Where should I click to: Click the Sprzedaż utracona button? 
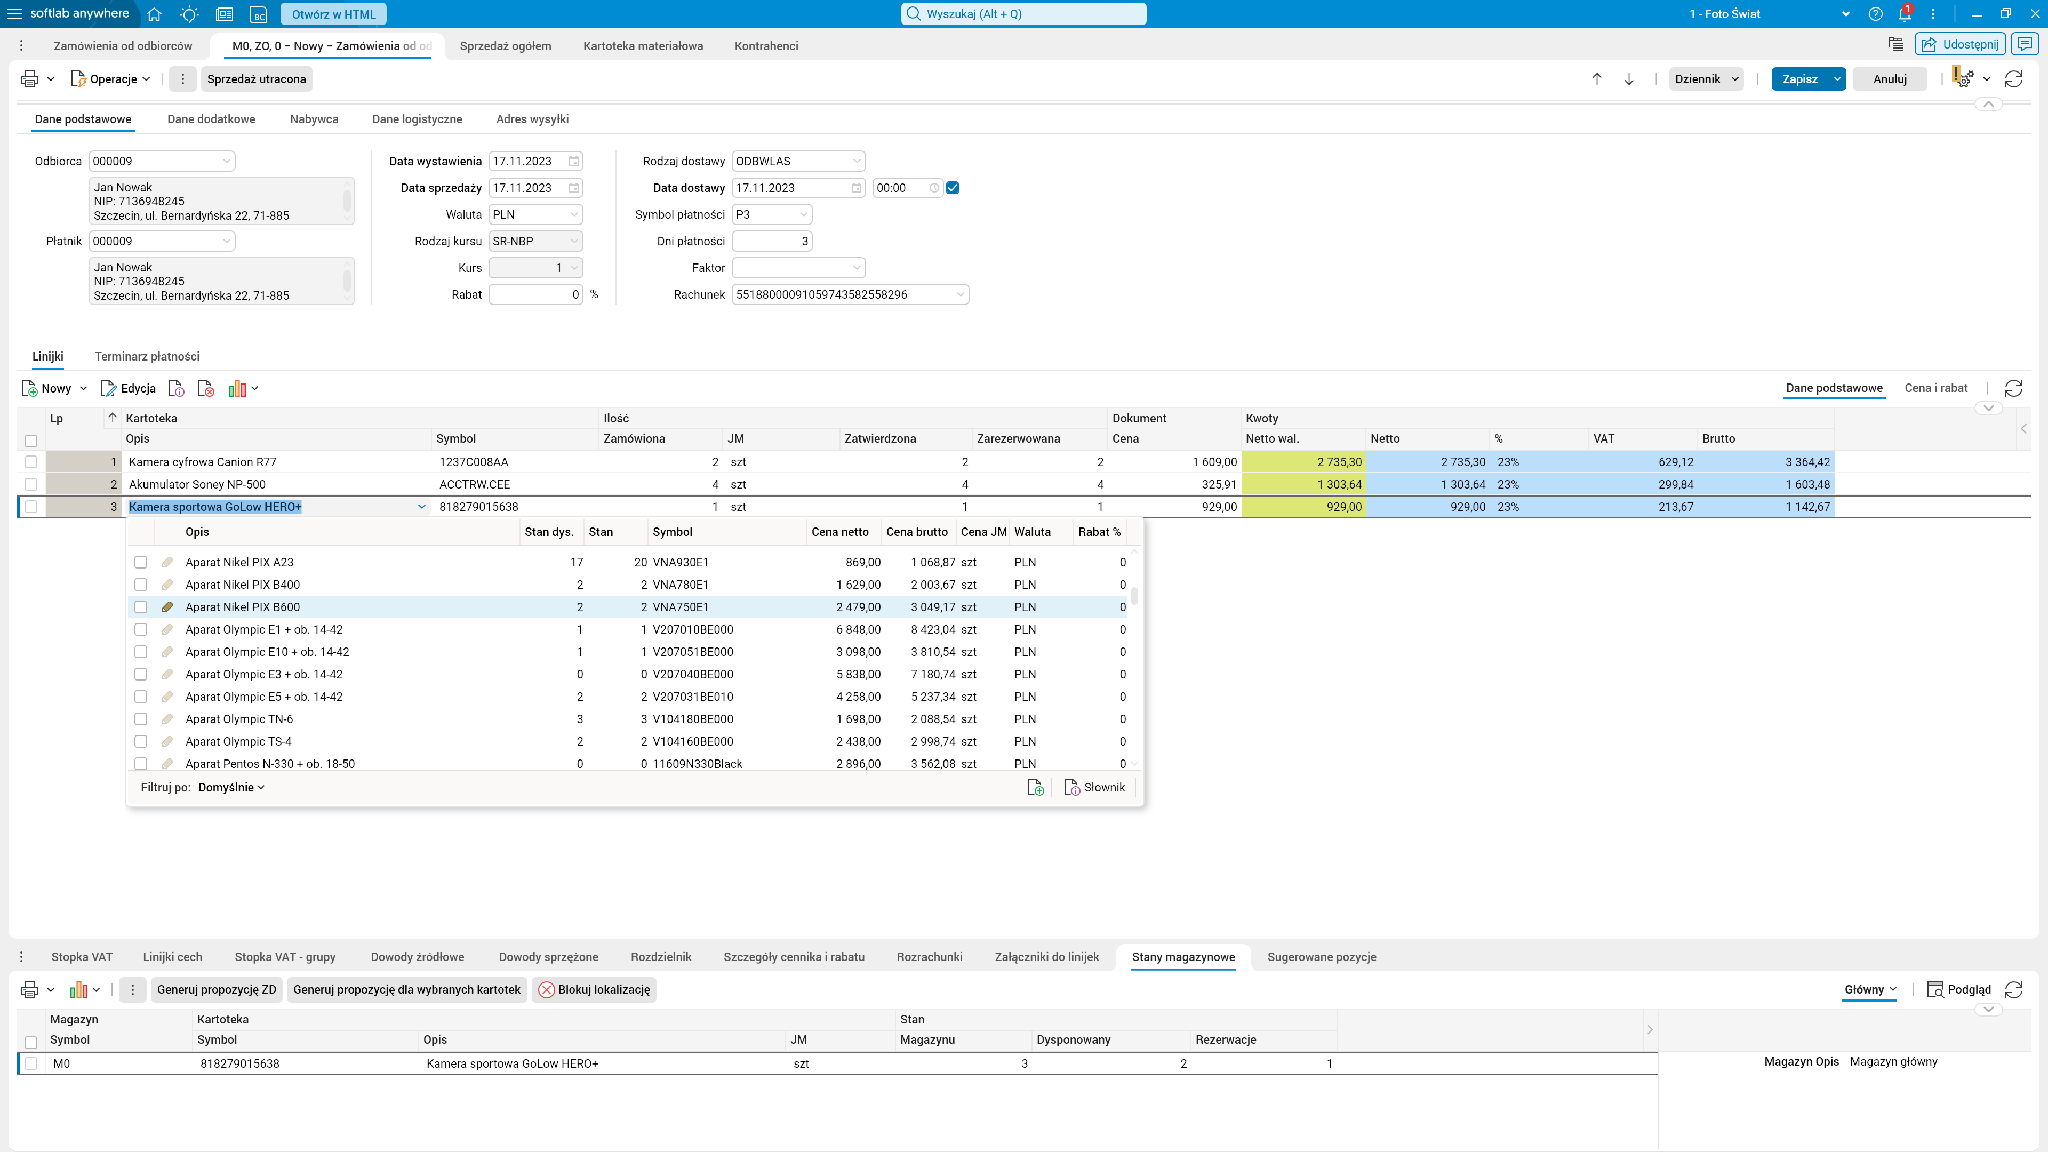[x=256, y=79]
